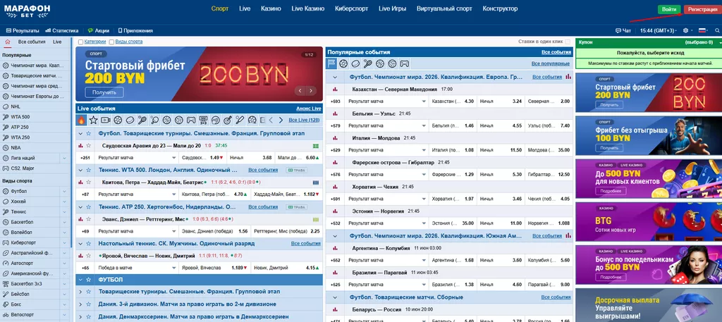Screen dimensions: 722x322
Task: Expand the Футбол category in left sidebar
Action: pyautogui.click(x=64, y=191)
